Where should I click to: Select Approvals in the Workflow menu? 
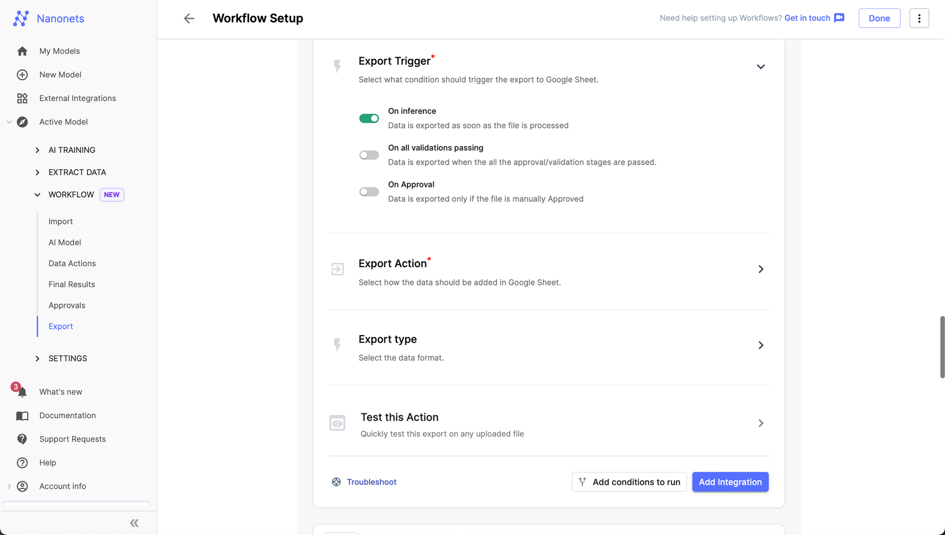coord(67,305)
